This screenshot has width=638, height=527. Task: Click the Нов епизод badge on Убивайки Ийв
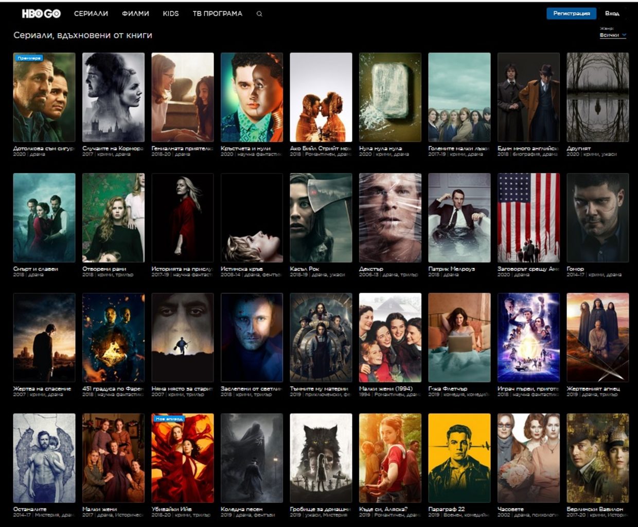tap(169, 419)
